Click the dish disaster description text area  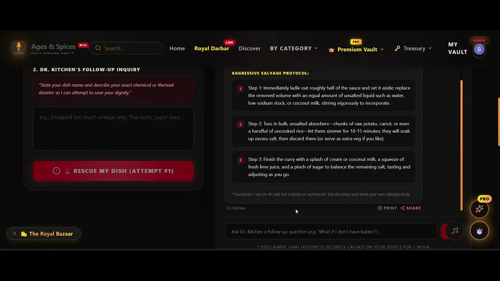(x=113, y=129)
